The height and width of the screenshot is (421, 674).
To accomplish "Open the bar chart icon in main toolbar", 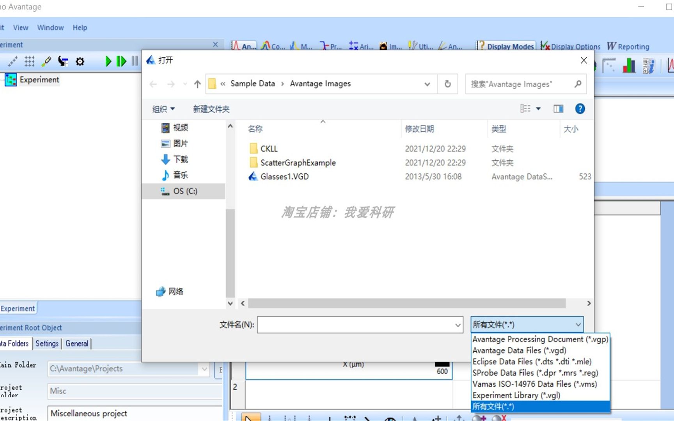I will coord(629,65).
